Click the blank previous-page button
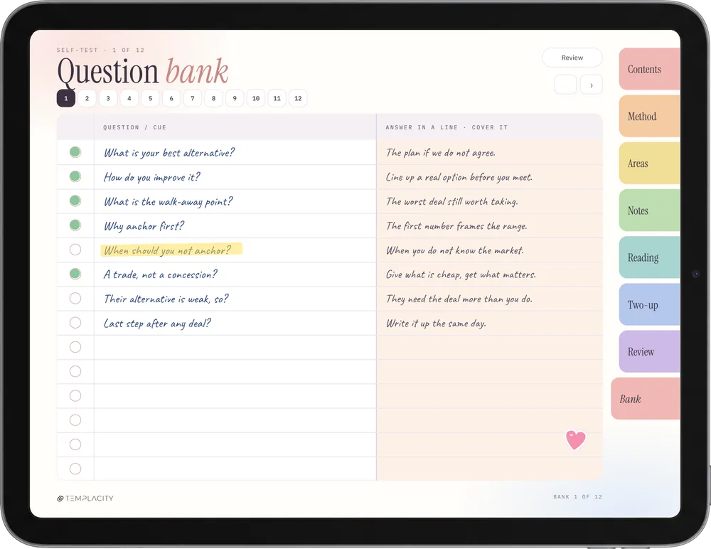Image resolution: width=711 pixels, height=549 pixels. (x=565, y=85)
